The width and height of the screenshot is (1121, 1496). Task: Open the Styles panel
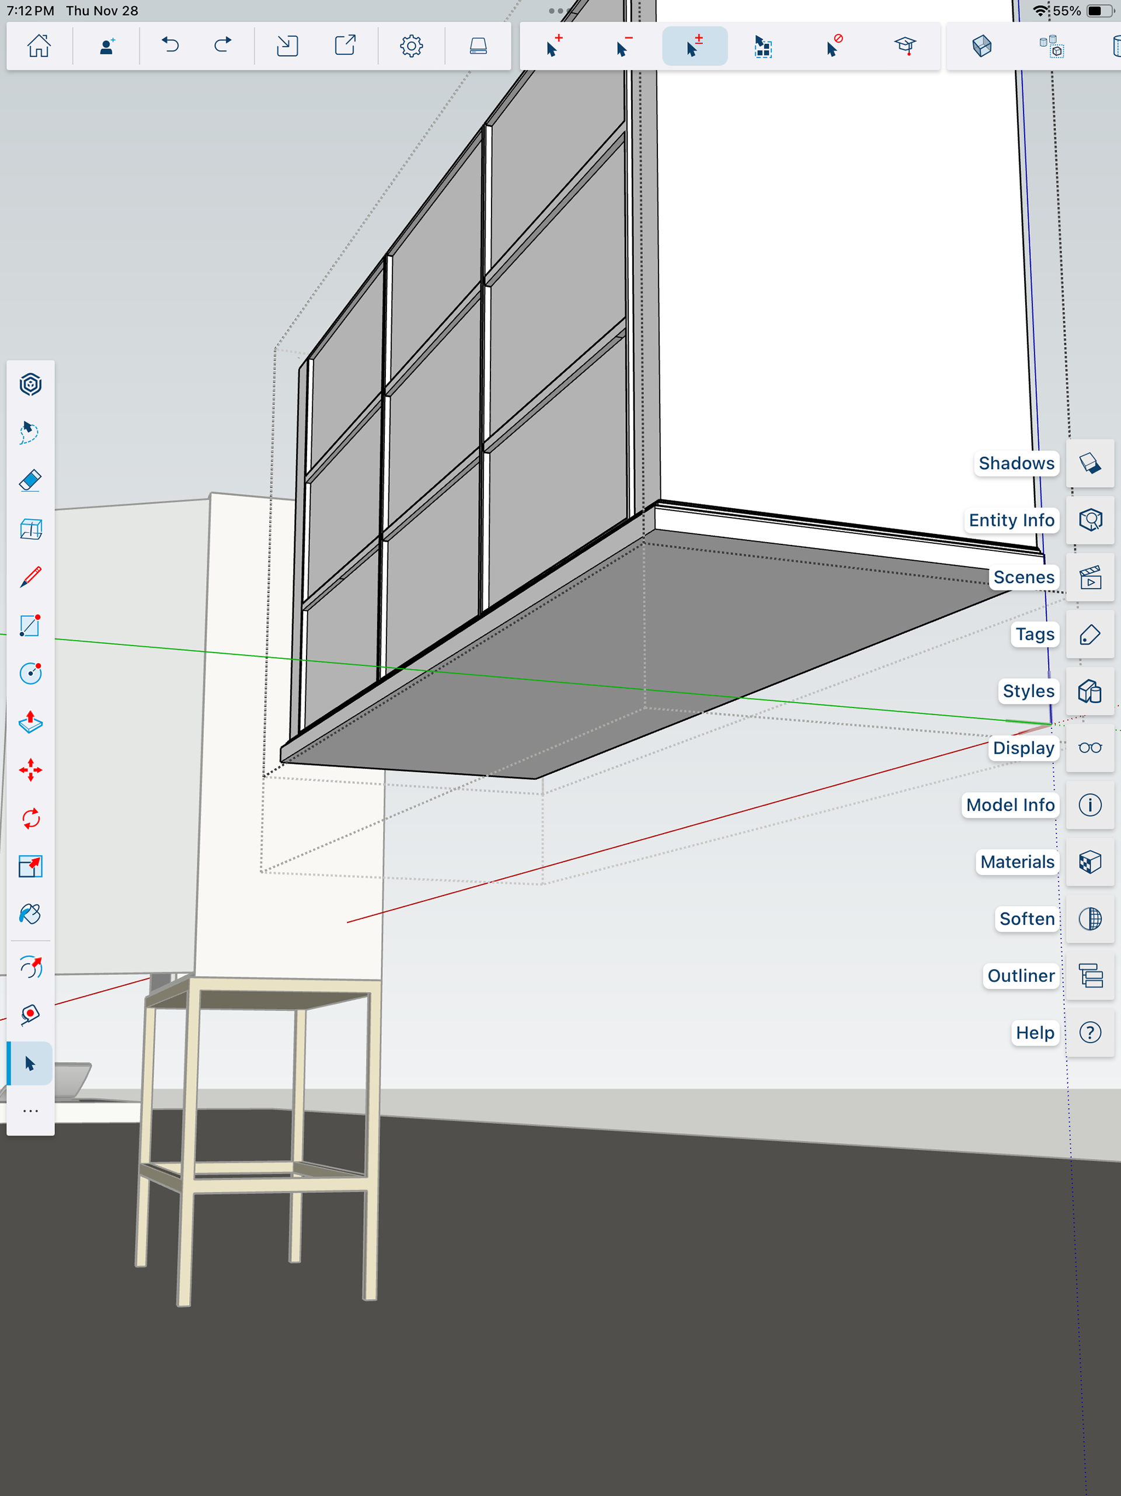(x=1090, y=691)
